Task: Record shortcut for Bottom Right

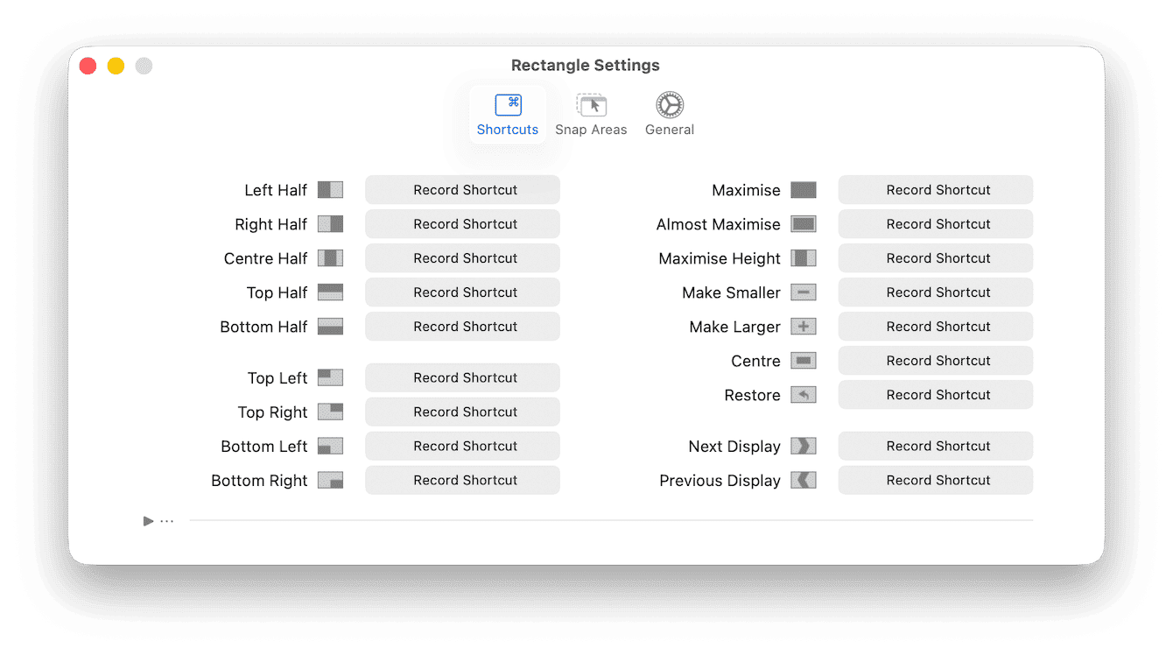Action: point(462,480)
